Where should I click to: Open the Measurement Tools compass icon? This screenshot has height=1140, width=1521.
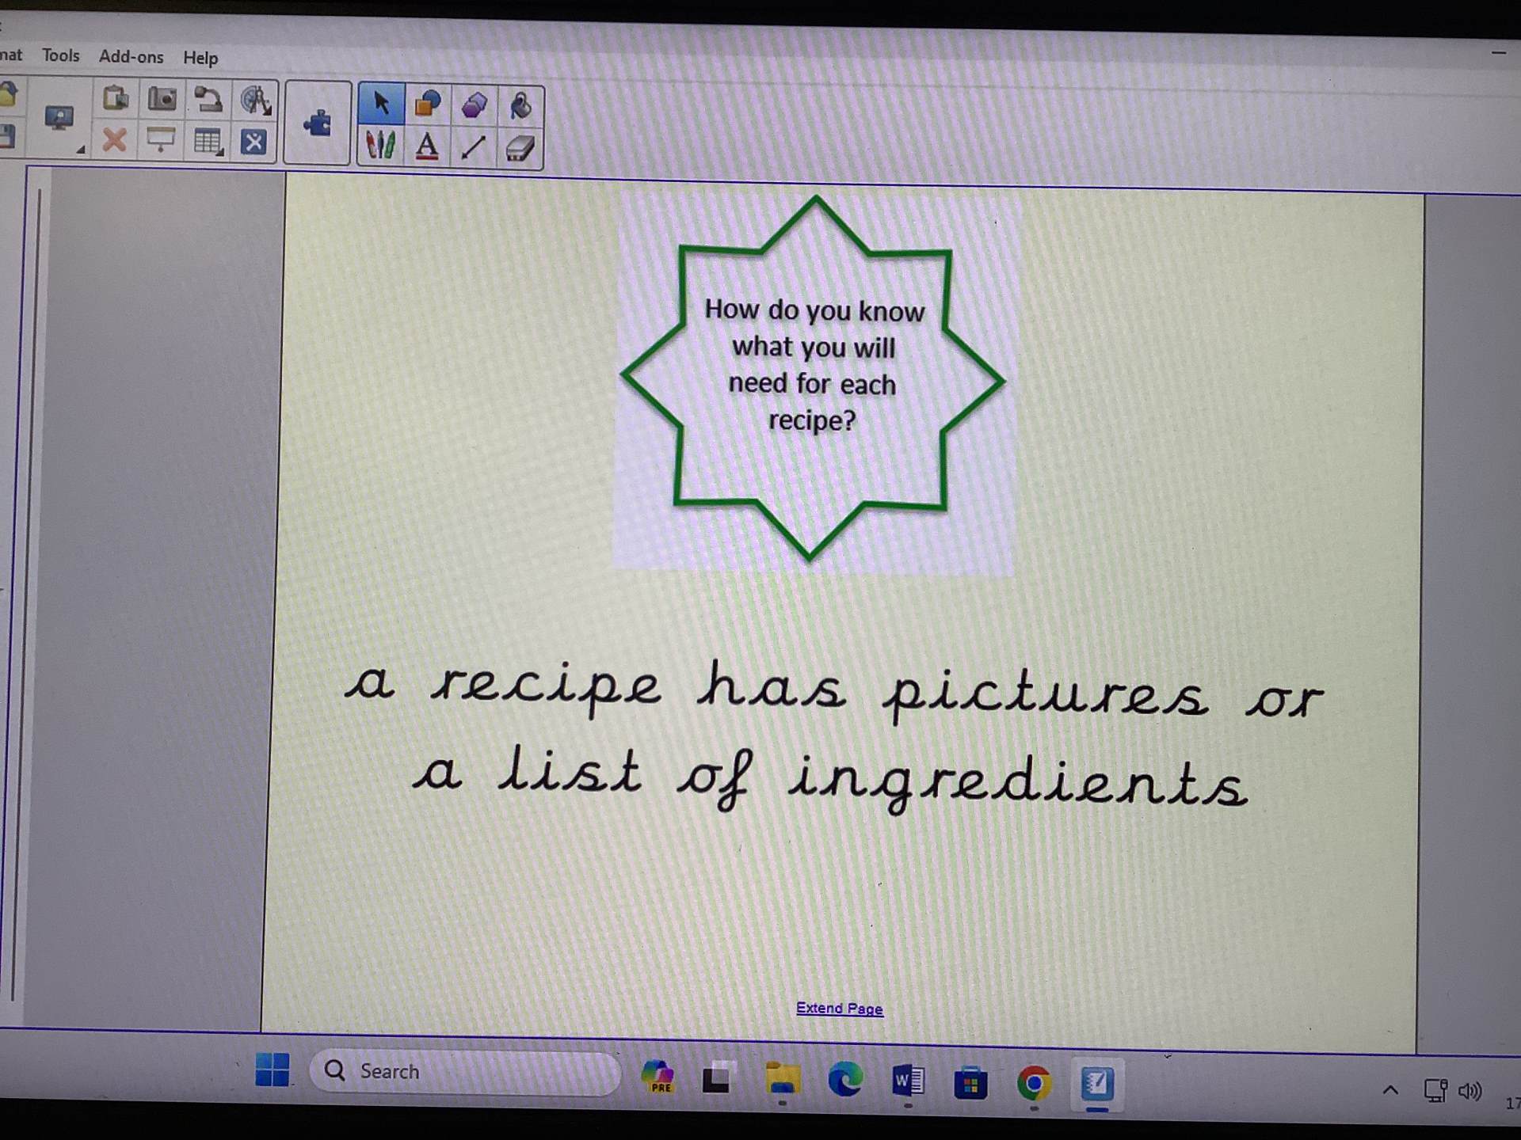click(x=255, y=100)
